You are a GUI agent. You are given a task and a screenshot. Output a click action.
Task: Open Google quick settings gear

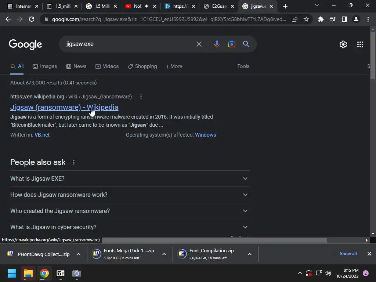click(343, 44)
